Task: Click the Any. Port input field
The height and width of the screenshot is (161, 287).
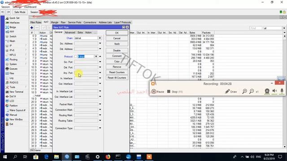Action: (86, 73)
